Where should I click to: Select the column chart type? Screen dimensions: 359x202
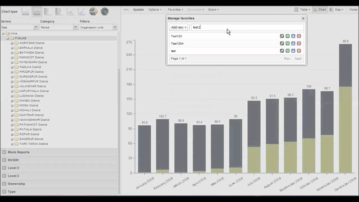tap(26, 12)
